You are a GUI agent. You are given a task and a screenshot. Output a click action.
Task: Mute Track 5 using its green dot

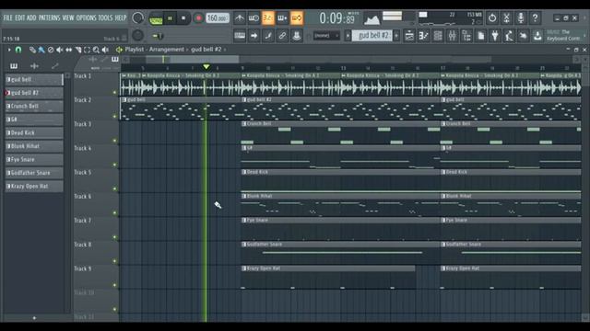pos(114,188)
